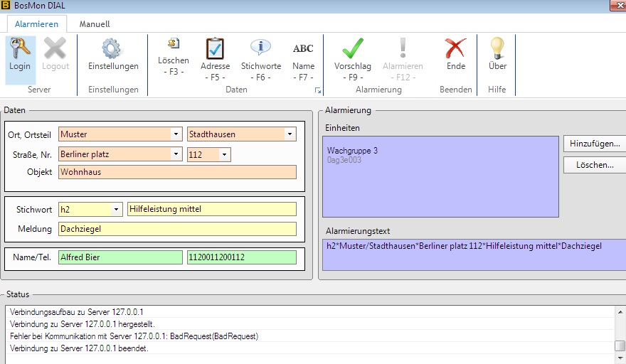This screenshot has height=364, width=626.
Task: Expand the Ort dropdown showing Muster
Action: pyautogui.click(x=176, y=134)
